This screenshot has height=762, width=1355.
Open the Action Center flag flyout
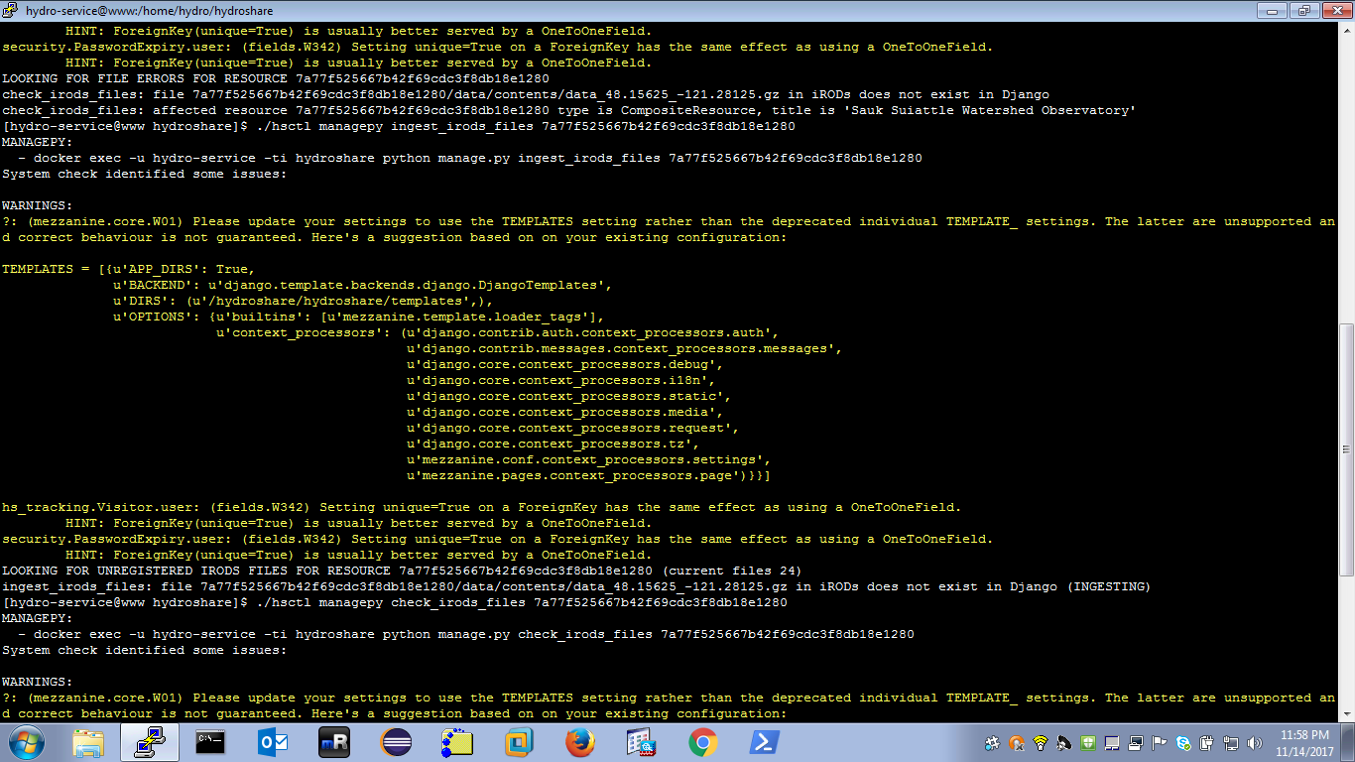(x=1159, y=745)
